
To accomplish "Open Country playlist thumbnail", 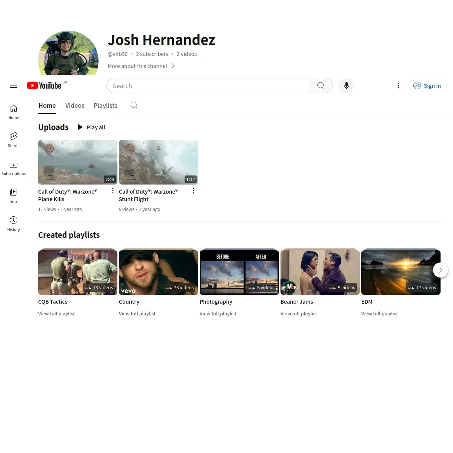I will (x=159, y=272).
